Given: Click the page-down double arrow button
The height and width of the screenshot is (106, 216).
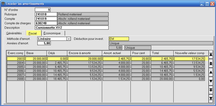Looking at the screenshot, I should 211,90.
